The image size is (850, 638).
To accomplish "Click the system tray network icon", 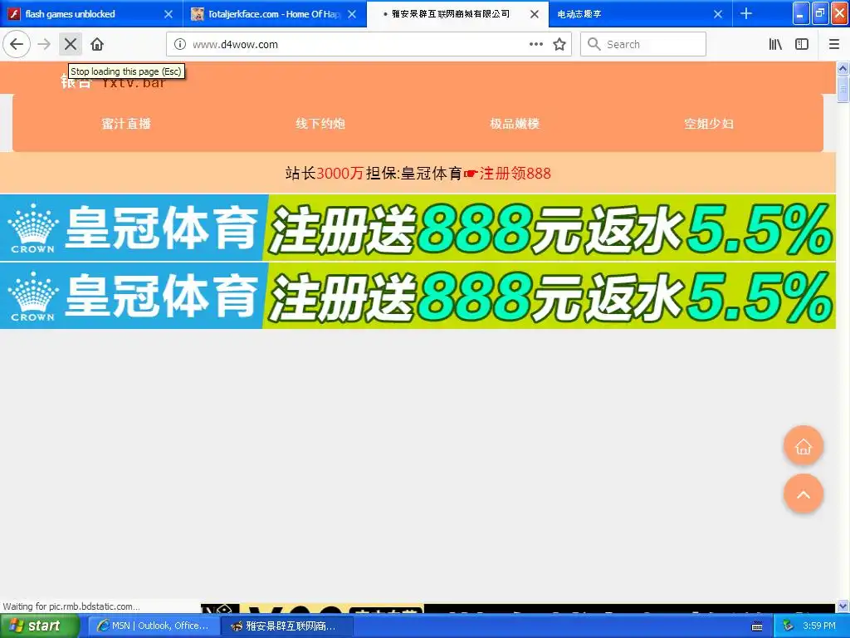I will pyautogui.click(x=788, y=626).
